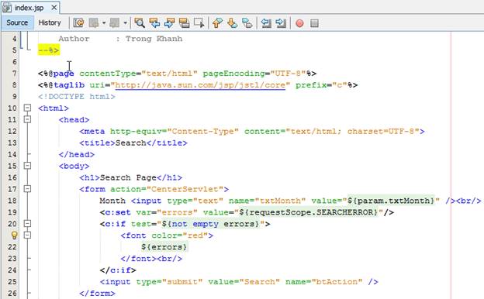Switch to History view
This screenshot has width=484, height=299.
pyautogui.click(x=50, y=22)
